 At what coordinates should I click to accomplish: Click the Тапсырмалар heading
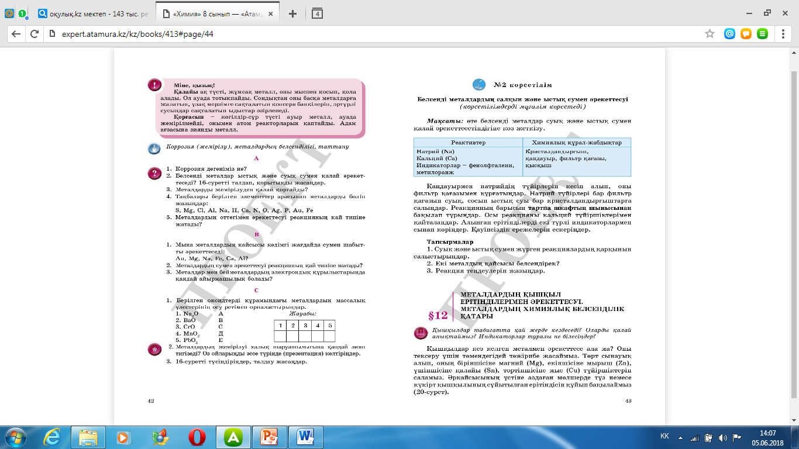coord(450,241)
